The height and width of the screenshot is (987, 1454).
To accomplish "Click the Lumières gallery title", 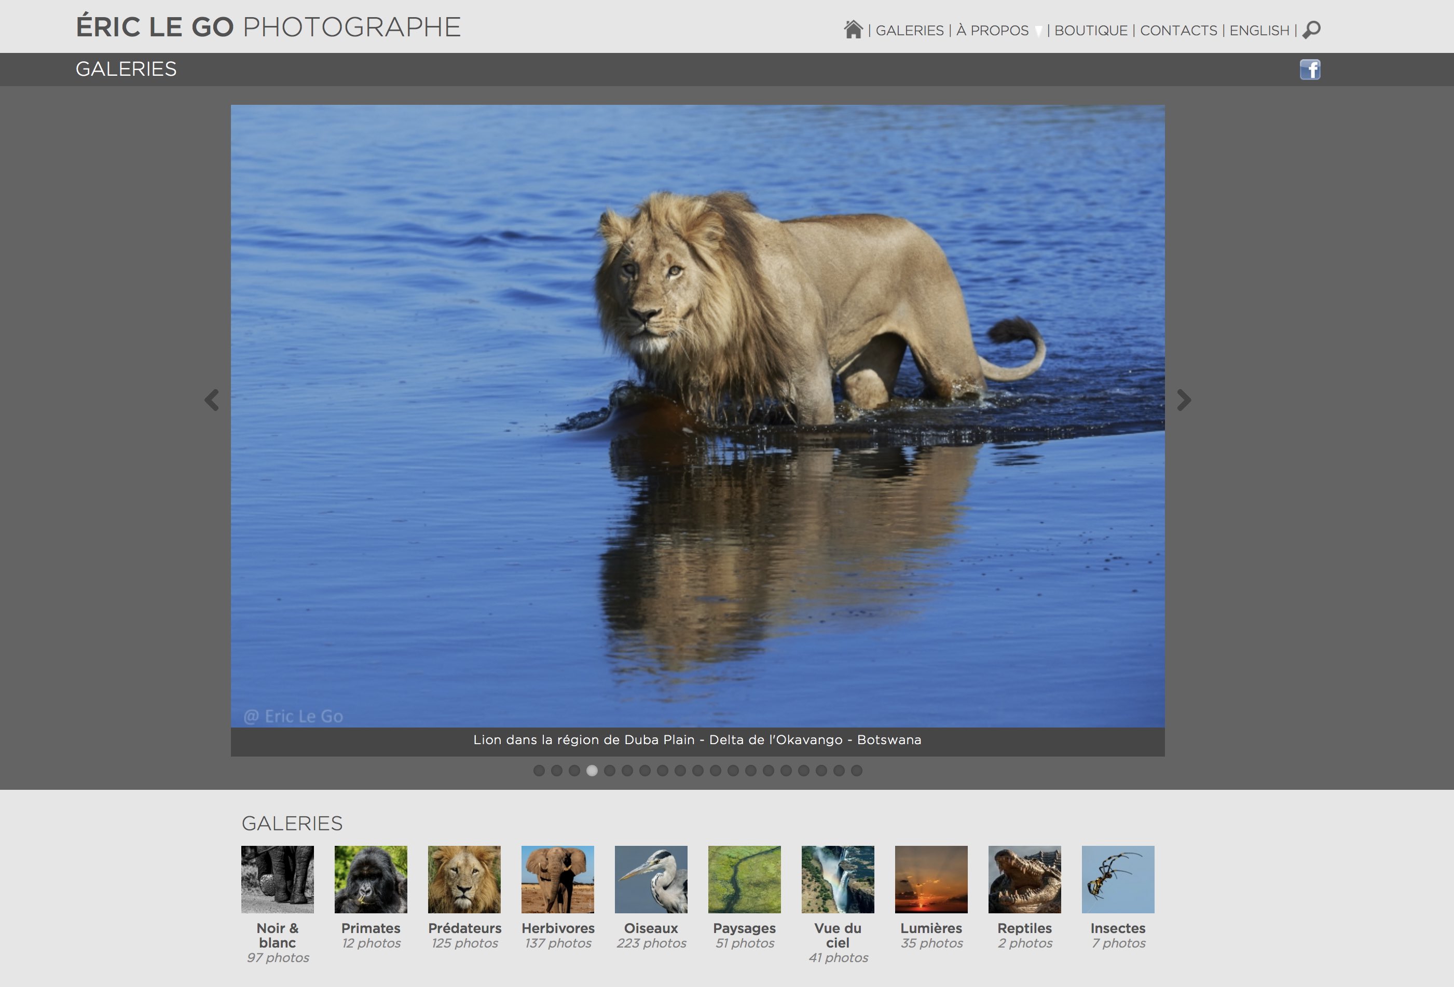I will click(x=931, y=928).
